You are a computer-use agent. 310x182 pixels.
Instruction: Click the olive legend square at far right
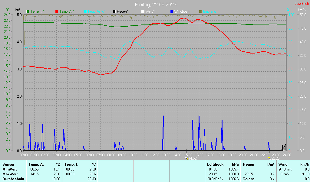point(200,11)
